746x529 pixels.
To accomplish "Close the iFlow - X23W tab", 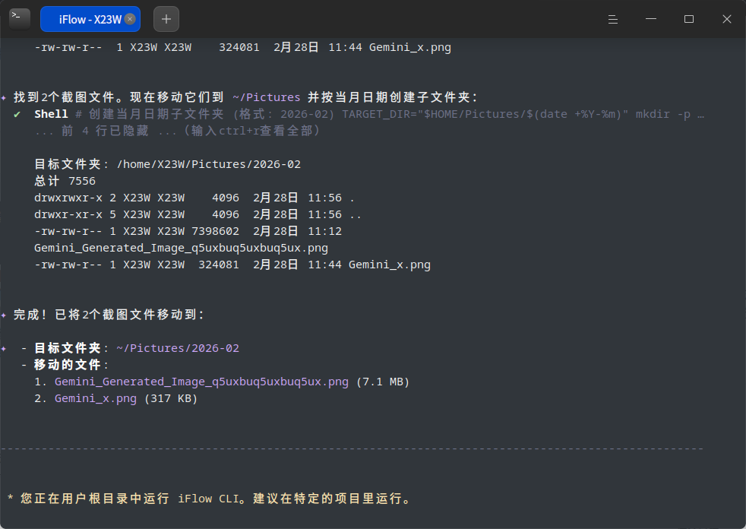I will (130, 19).
